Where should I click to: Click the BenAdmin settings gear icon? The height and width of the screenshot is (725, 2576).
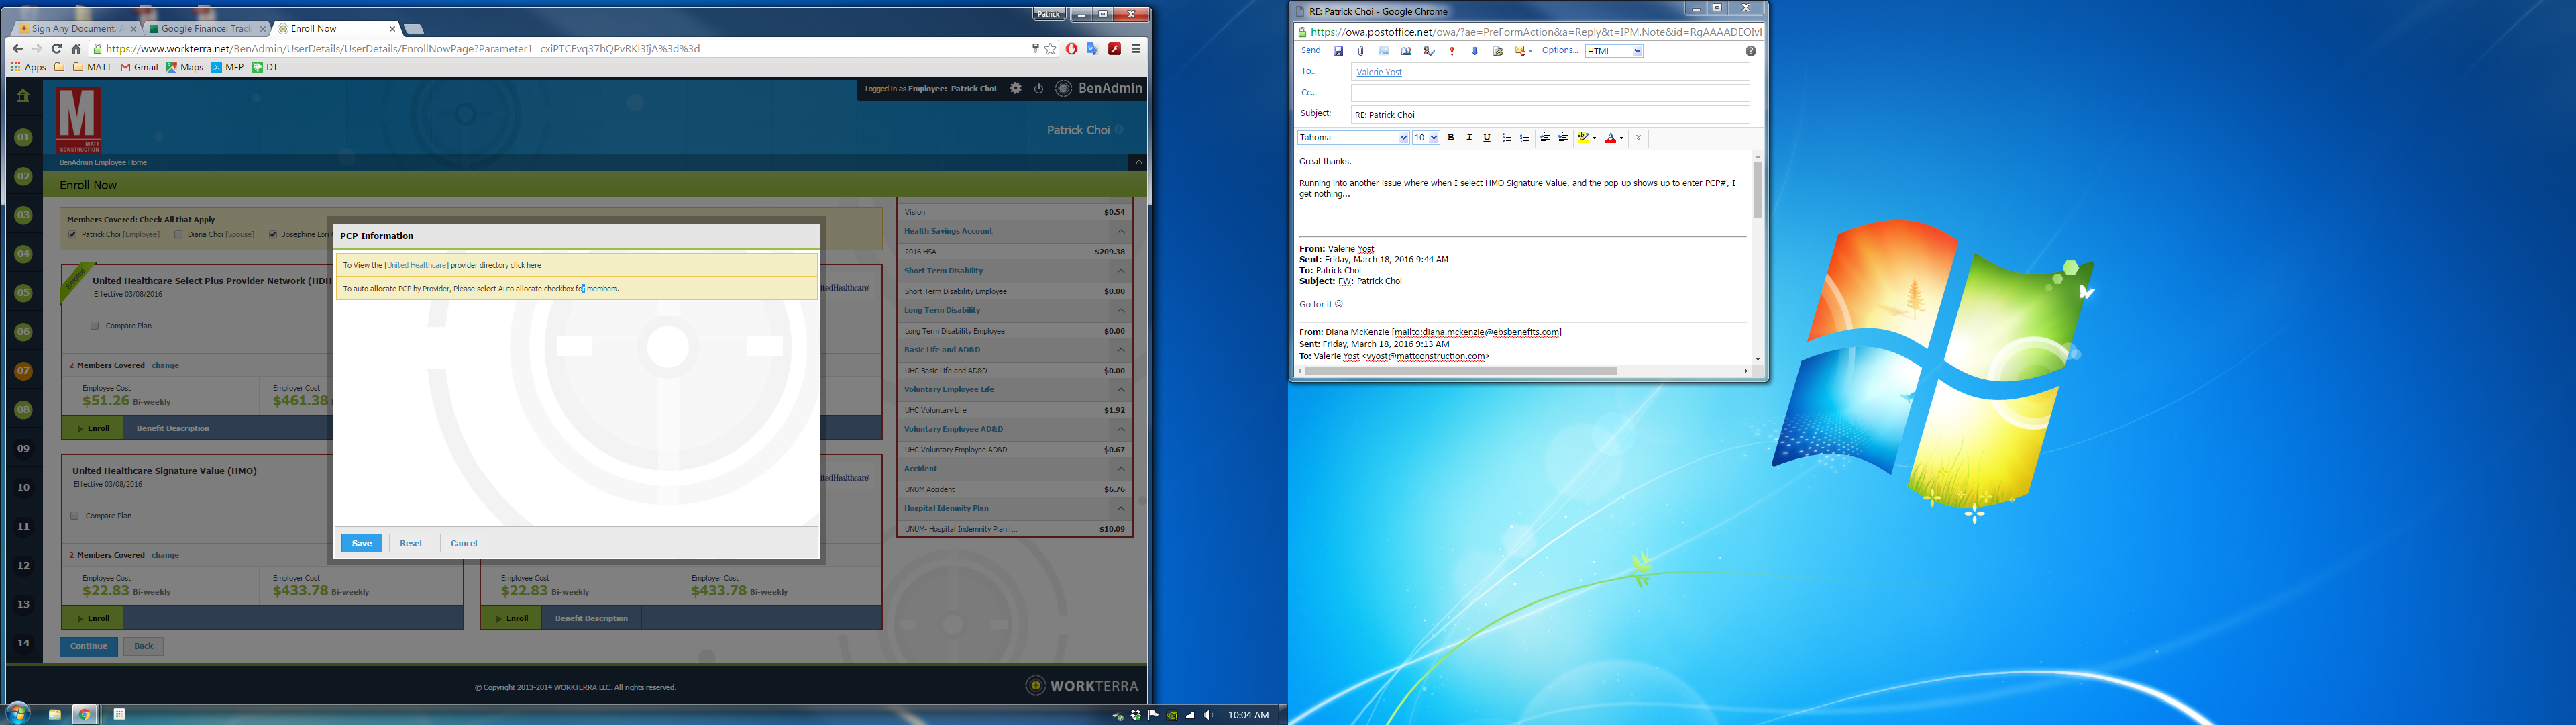pyautogui.click(x=1015, y=88)
